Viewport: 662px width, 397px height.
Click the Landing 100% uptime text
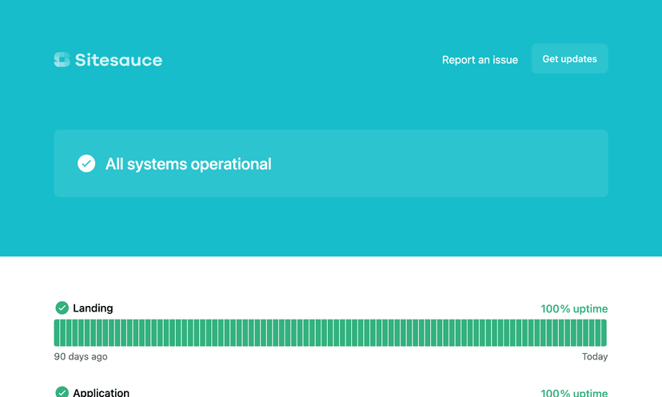click(574, 309)
